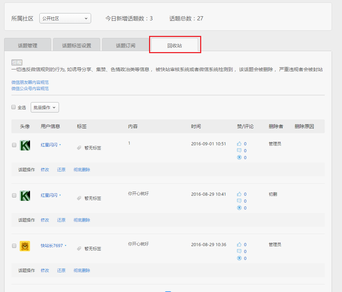The image size is (342, 292).
Task: Click the like icon for the 2016-09-01 topic
Action: (239, 144)
